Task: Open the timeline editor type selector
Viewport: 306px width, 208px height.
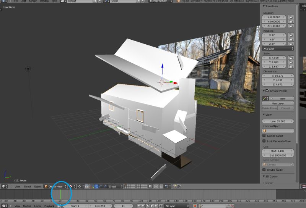Action: [x=4, y=206]
